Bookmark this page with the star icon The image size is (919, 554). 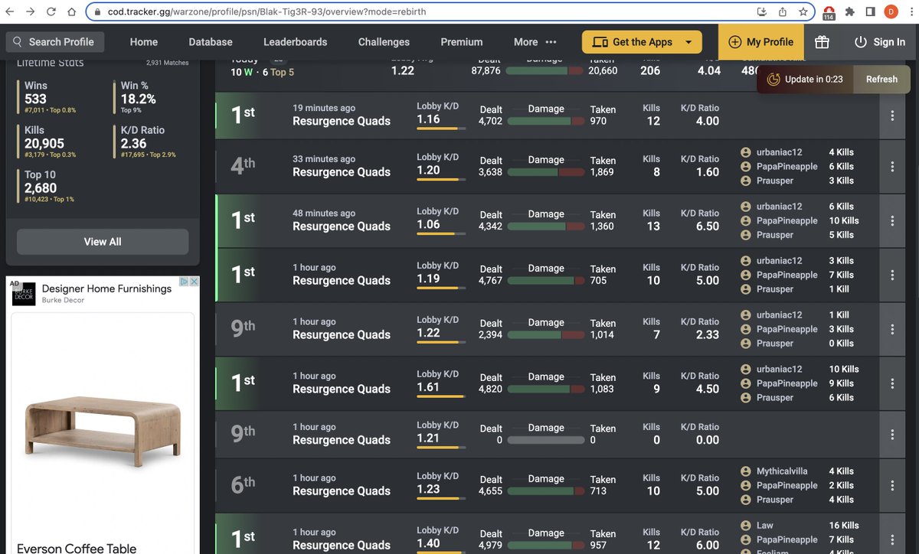point(803,12)
